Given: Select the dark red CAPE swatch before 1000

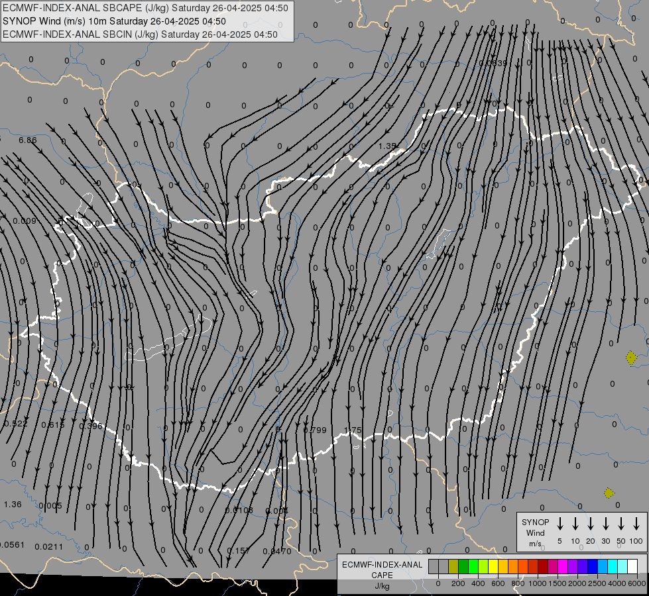Looking at the screenshot, I should point(533,566).
